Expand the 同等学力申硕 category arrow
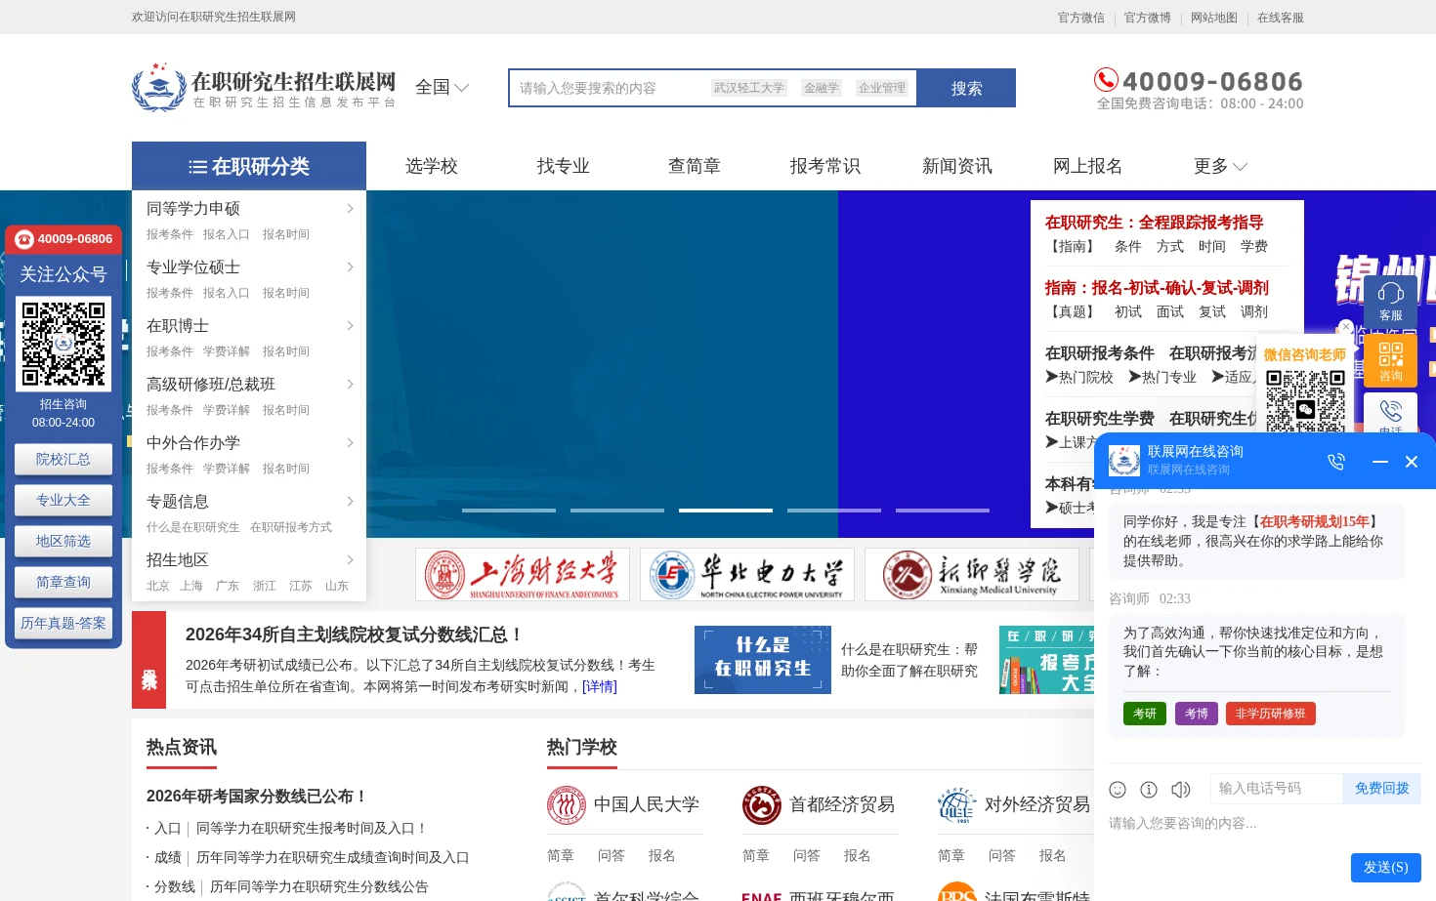Screen dimensions: 1436x901 click(350, 208)
